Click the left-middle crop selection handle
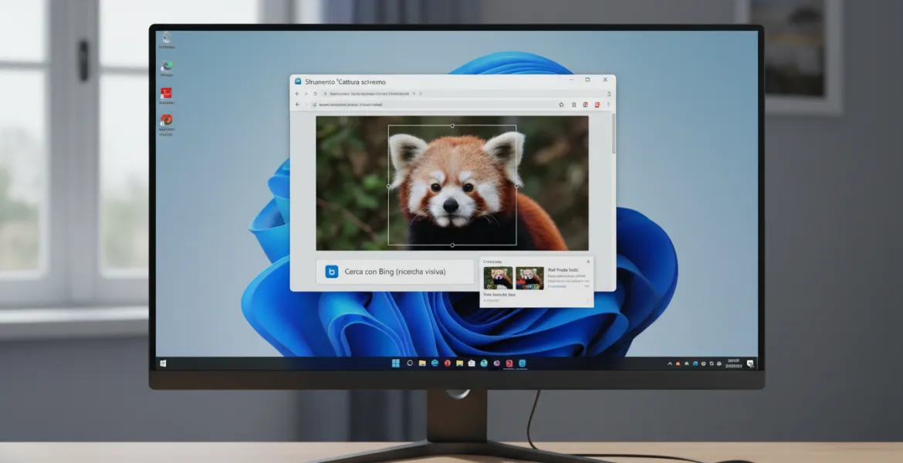 (x=388, y=186)
